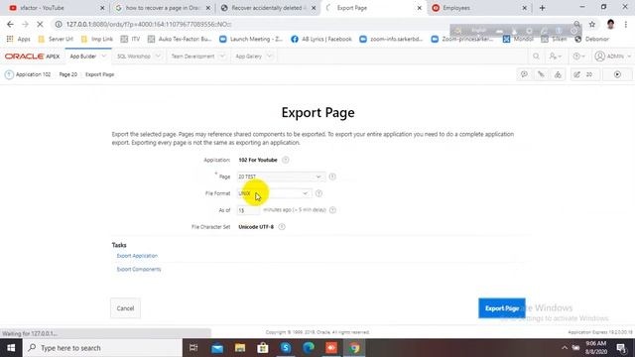Open the Chrome profile avatar
Image resolution: width=635 pixels, height=357 pixels.
click(x=611, y=24)
